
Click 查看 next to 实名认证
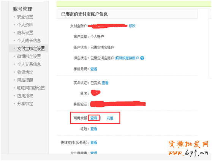105,83
